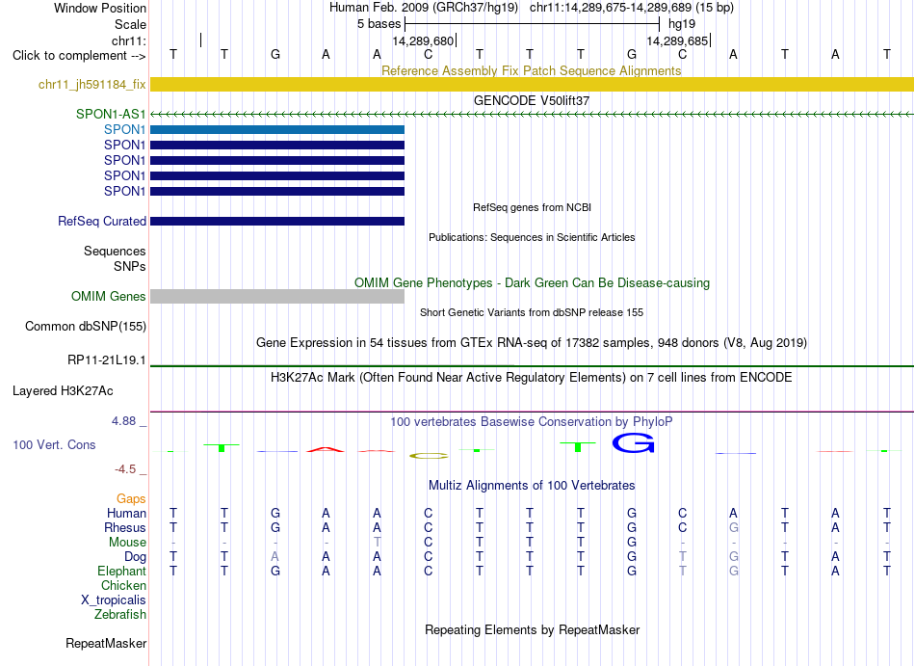Screen dimensions: 915x666
Task: Open the Layered H3K27Ac track label
Action: tap(63, 391)
